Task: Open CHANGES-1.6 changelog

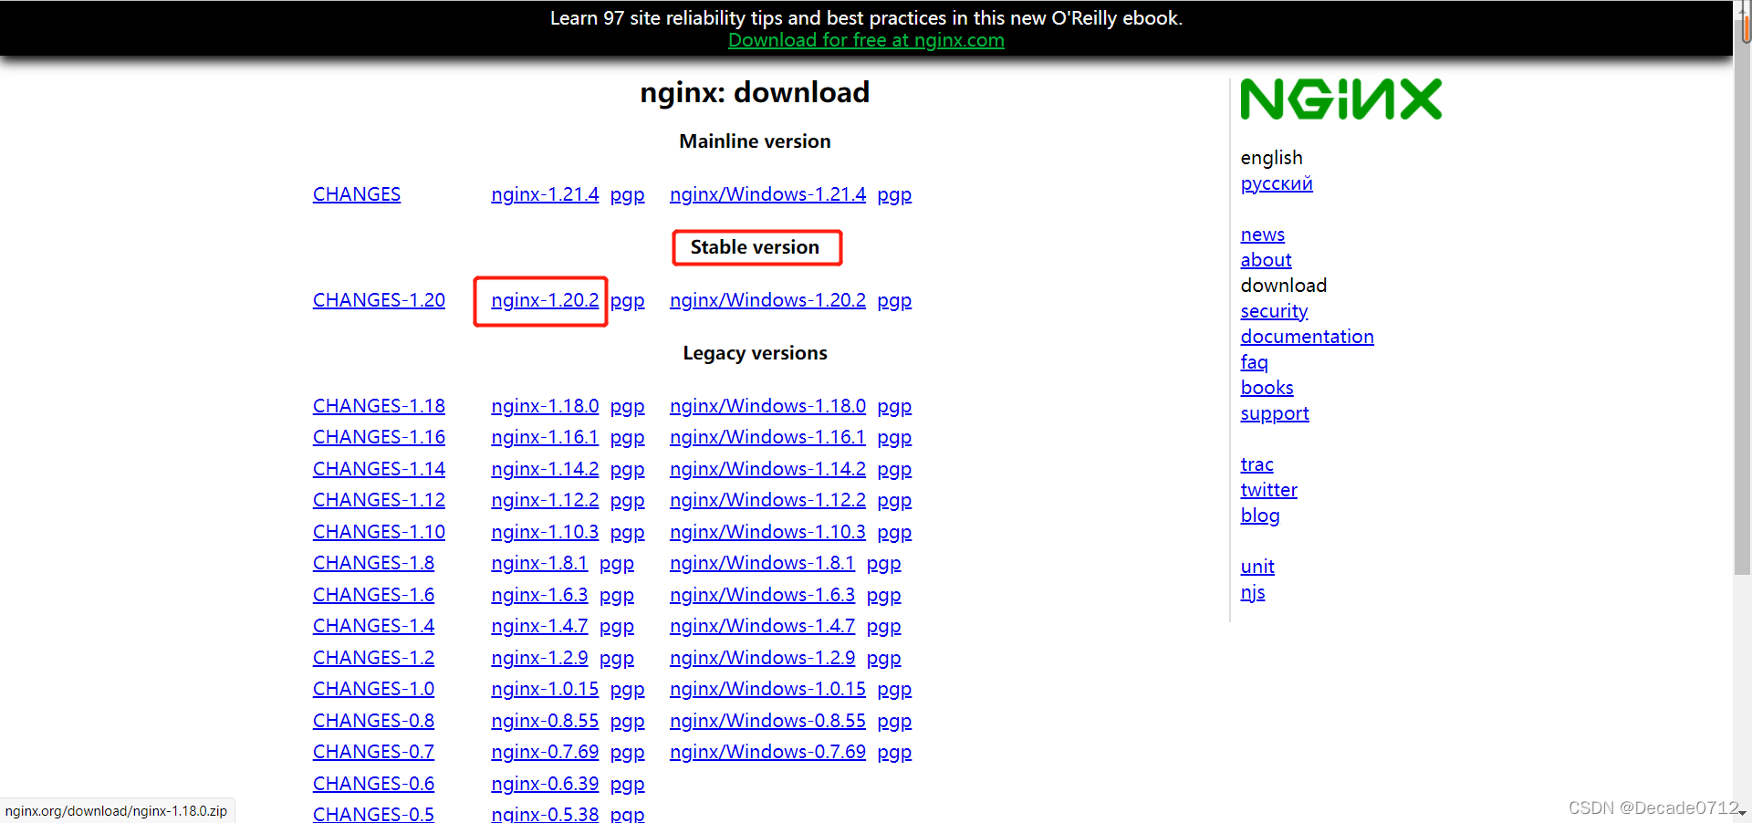Action: [x=373, y=595]
